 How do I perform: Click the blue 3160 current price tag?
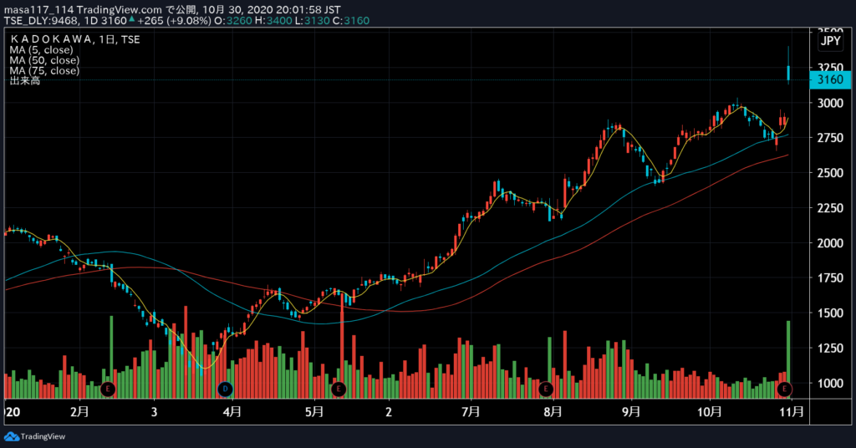coord(830,79)
